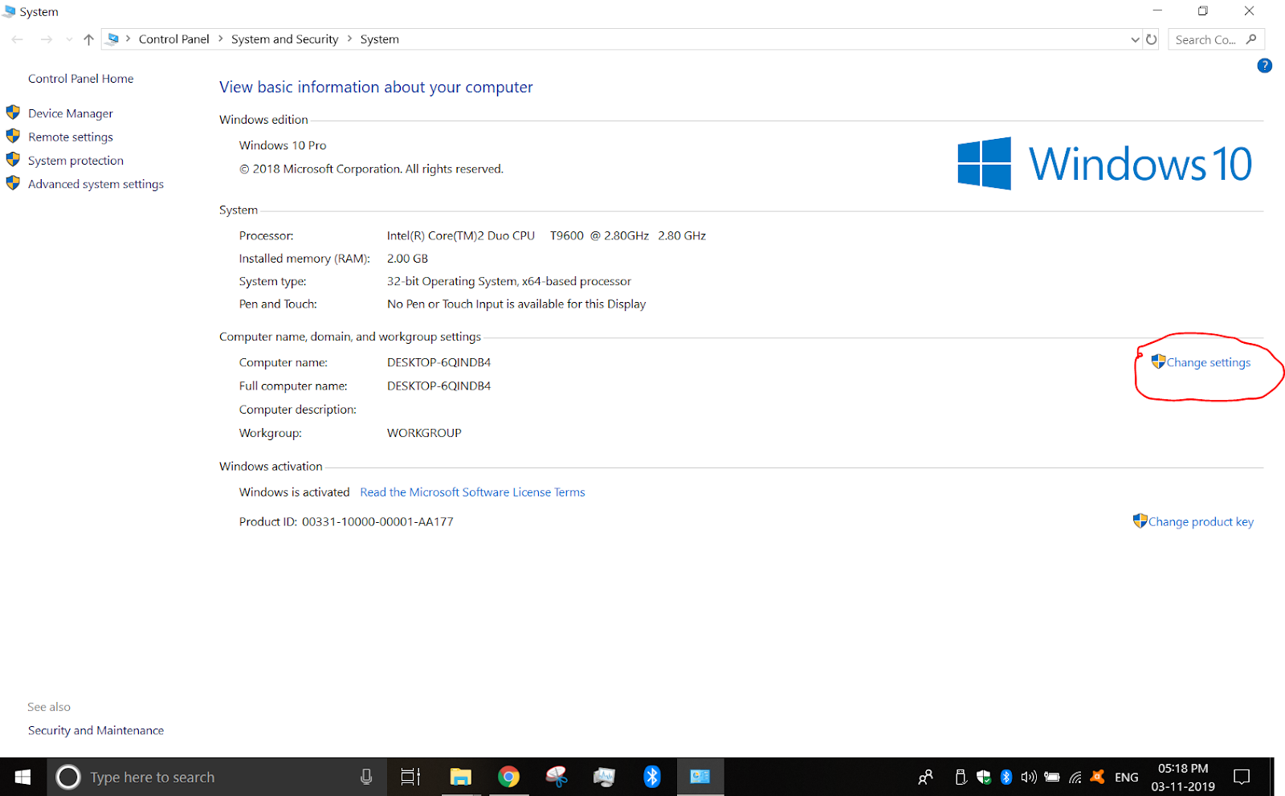This screenshot has width=1285, height=796.
Task: Open the Bluetooth app on taskbar
Action: tap(652, 777)
